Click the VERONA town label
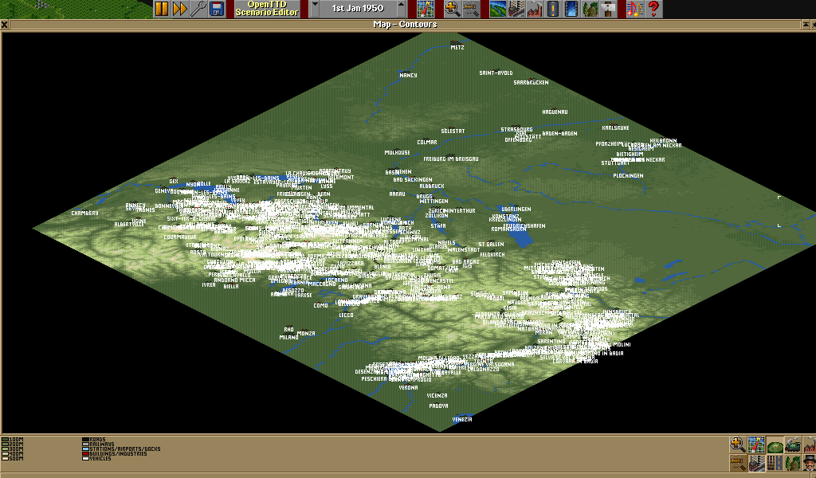 coord(408,388)
